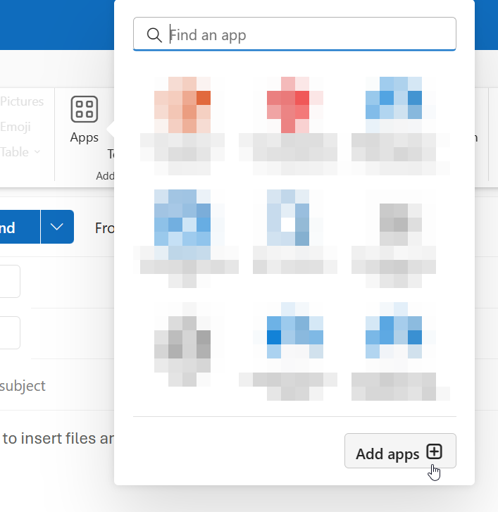This screenshot has height=512, width=498.
Task: Click the magnifier icon in the search box
Action: [x=154, y=35]
